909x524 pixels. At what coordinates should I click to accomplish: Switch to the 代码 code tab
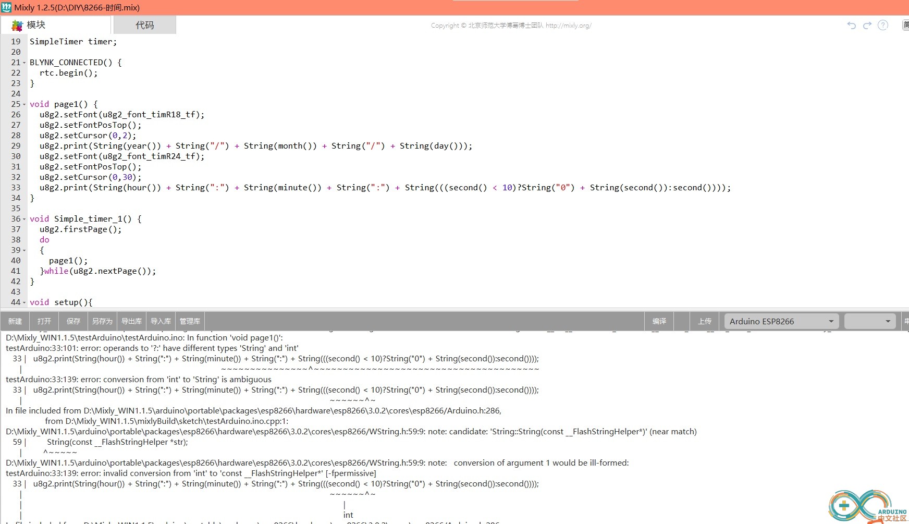pyautogui.click(x=144, y=25)
